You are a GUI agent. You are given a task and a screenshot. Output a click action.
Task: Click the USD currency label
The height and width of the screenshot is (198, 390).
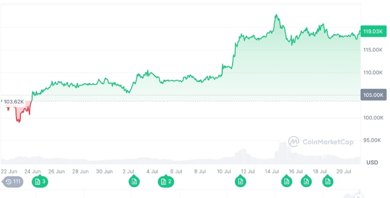(x=373, y=162)
